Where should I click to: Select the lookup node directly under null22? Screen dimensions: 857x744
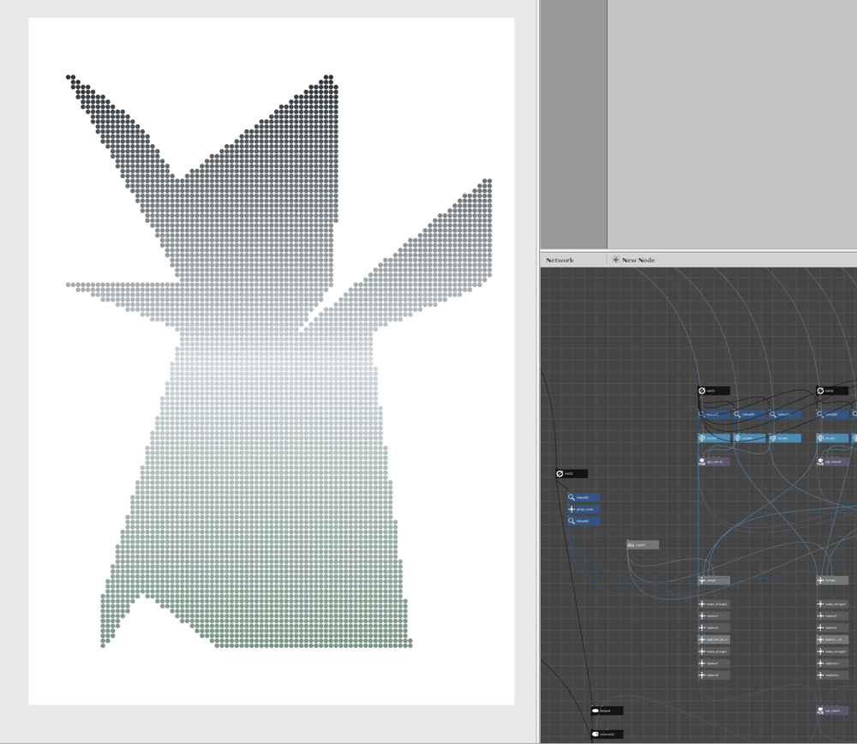[584, 497]
